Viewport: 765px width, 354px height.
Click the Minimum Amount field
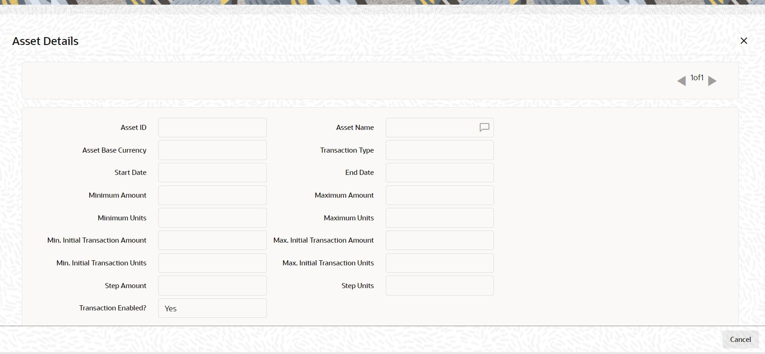213,195
